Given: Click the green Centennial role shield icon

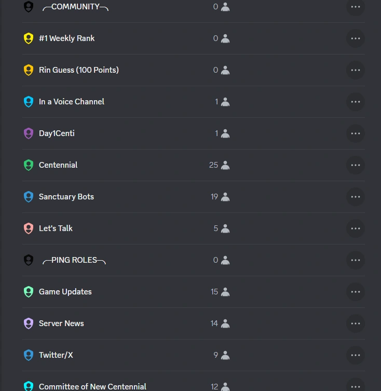Looking at the screenshot, I should 29,165.
